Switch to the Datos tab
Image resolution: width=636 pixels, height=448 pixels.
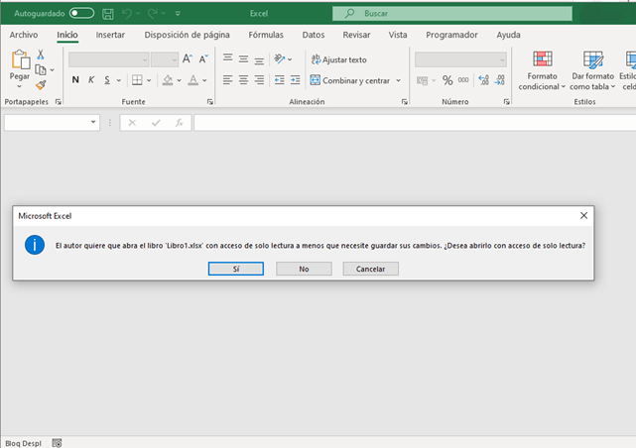click(314, 35)
